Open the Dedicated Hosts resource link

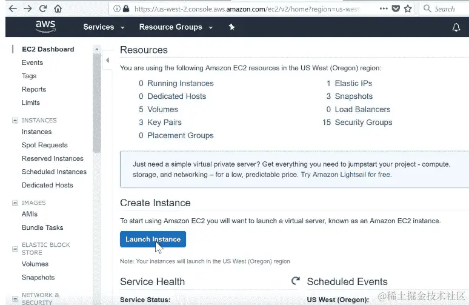tap(176, 96)
